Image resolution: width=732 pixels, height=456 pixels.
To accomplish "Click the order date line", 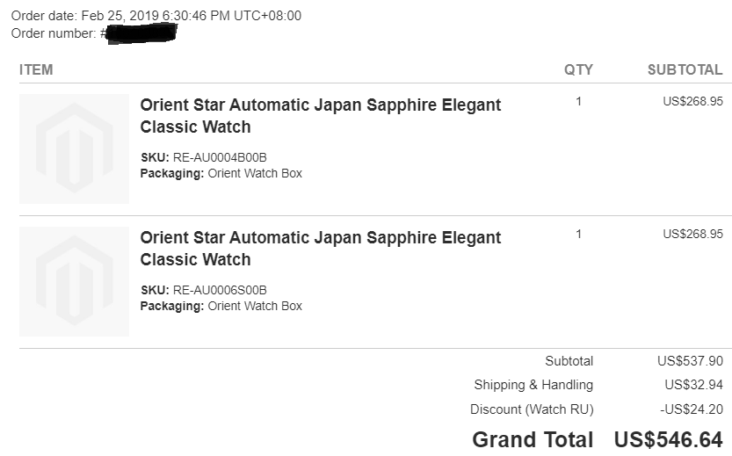I will pyautogui.click(x=156, y=16).
